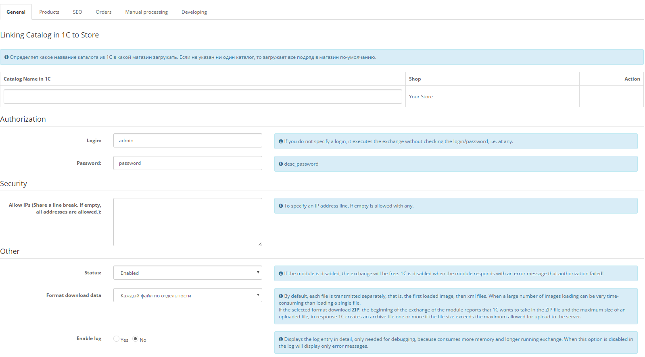Open the General tab
645x357 pixels.
tap(16, 12)
